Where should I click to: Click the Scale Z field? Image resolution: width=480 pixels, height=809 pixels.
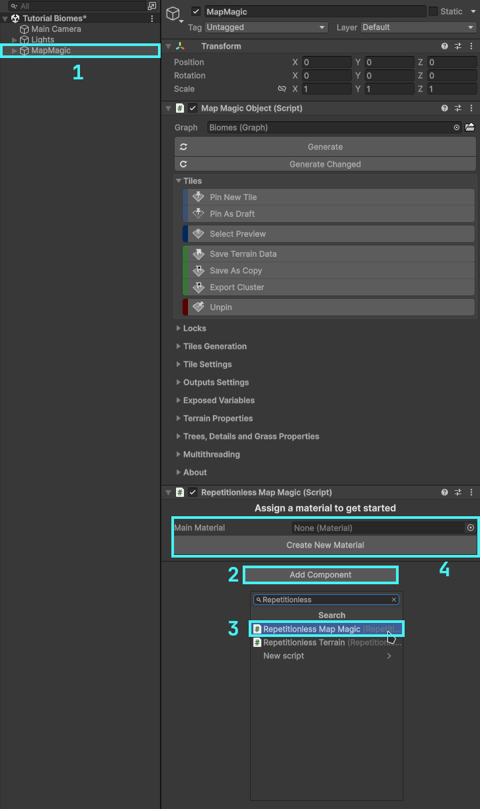[x=452, y=89]
